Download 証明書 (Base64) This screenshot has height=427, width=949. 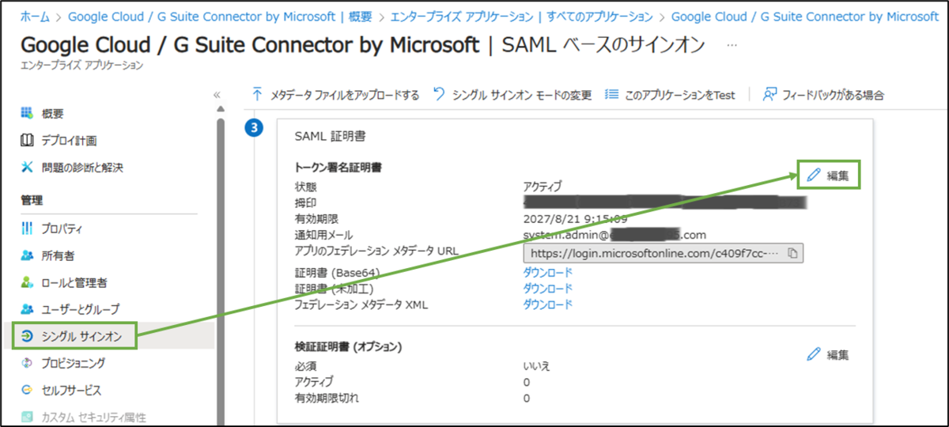(547, 273)
